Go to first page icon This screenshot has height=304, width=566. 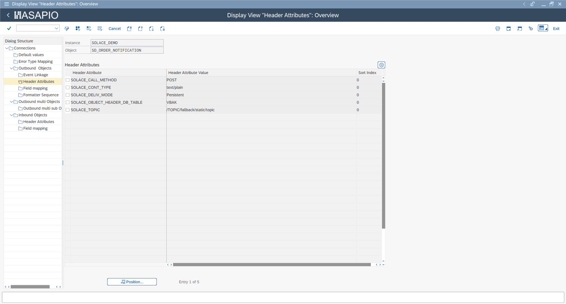click(129, 29)
